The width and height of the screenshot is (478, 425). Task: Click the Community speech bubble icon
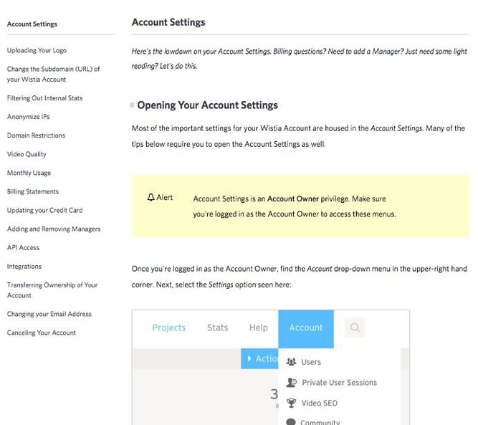(291, 421)
